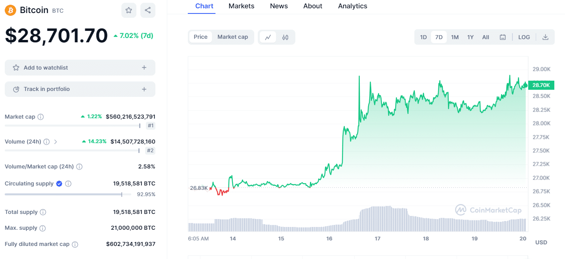Select the Price chart toggle
The width and height of the screenshot is (565, 259).
(200, 37)
